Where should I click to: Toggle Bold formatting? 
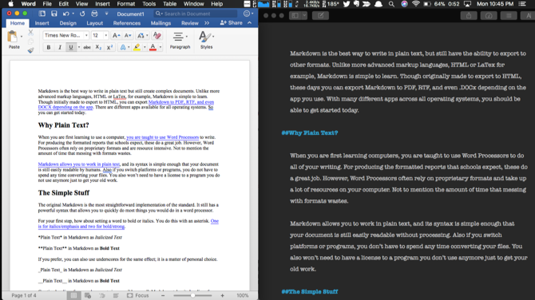(49, 47)
